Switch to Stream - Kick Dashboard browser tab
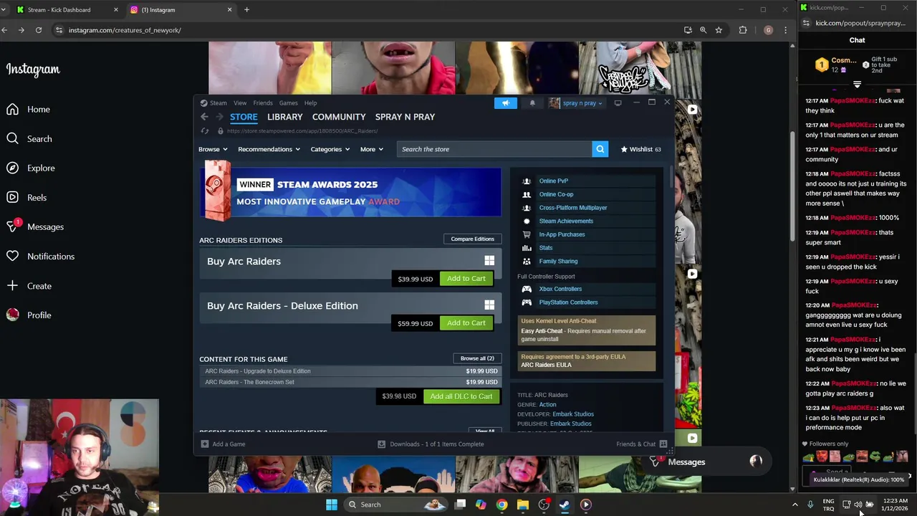This screenshot has height=516, width=917. (67, 10)
